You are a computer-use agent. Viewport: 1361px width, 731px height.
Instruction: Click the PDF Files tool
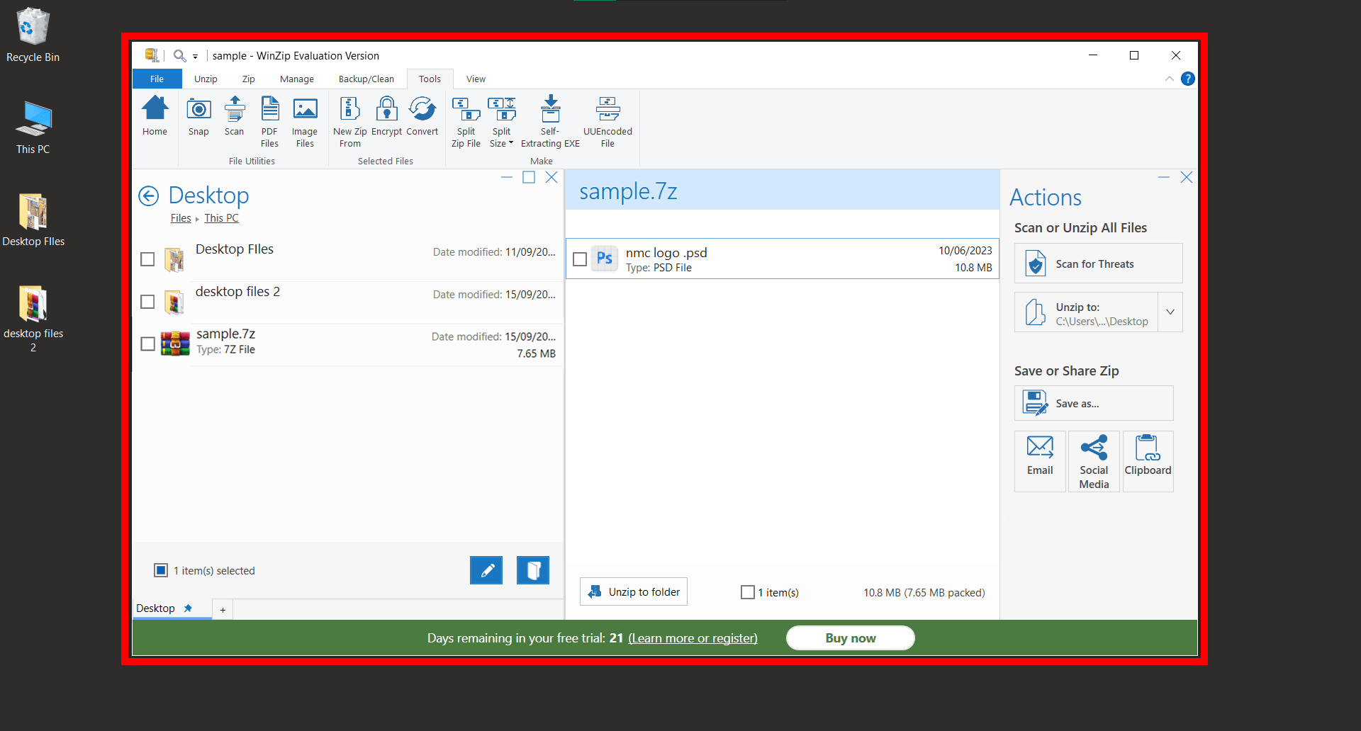click(269, 120)
